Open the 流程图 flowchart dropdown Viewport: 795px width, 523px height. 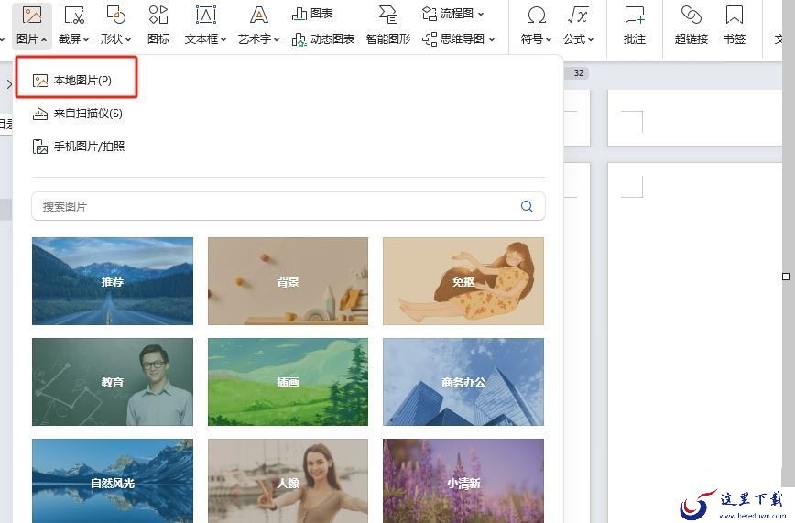pyautogui.click(x=452, y=14)
